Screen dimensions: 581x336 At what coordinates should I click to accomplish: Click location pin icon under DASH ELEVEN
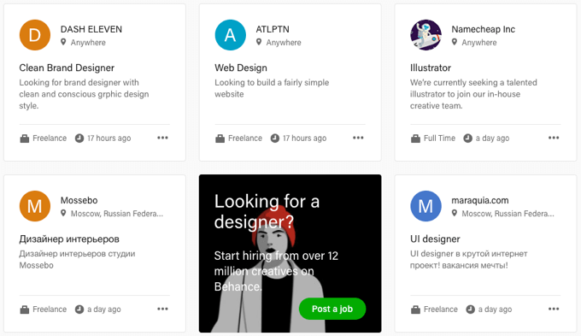click(63, 42)
